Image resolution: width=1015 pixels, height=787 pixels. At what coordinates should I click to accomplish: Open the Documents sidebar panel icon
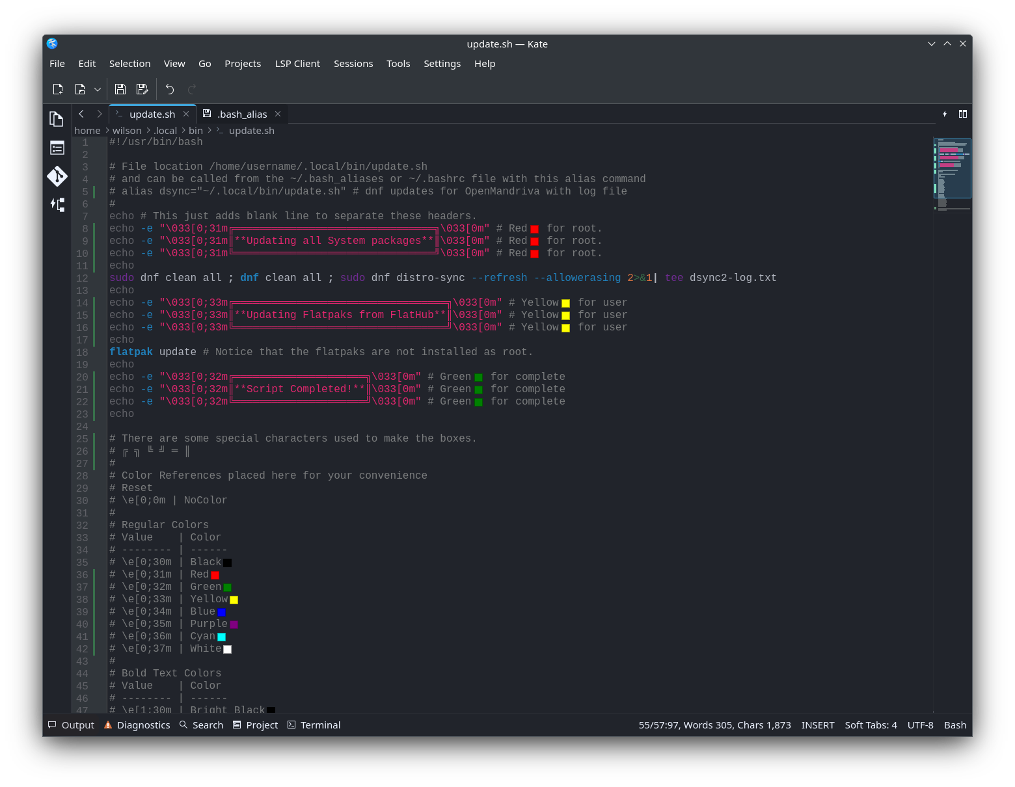click(x=57, y=118)
